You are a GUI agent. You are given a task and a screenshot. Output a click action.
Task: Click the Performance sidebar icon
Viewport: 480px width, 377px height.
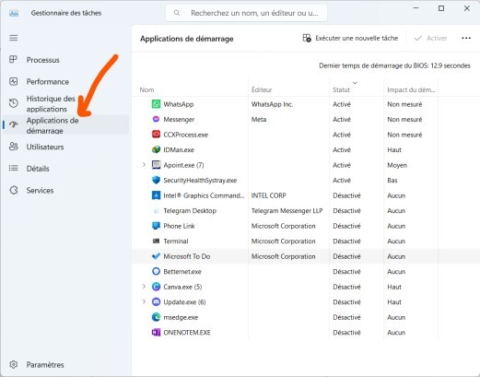13,81
